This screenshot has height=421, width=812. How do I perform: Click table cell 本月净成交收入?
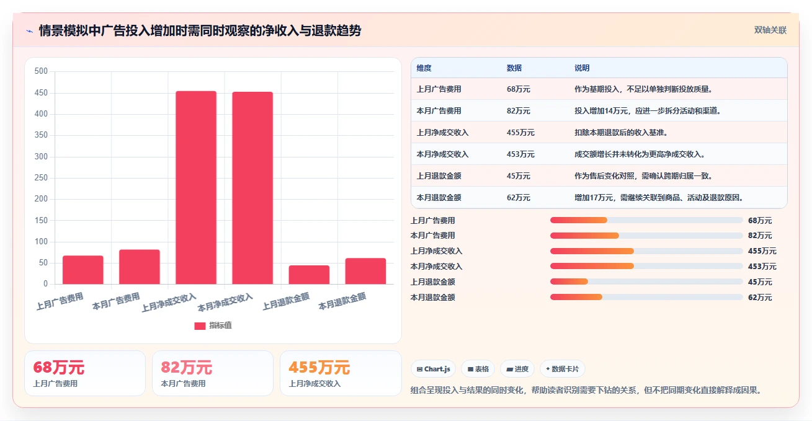coord(443,154)
